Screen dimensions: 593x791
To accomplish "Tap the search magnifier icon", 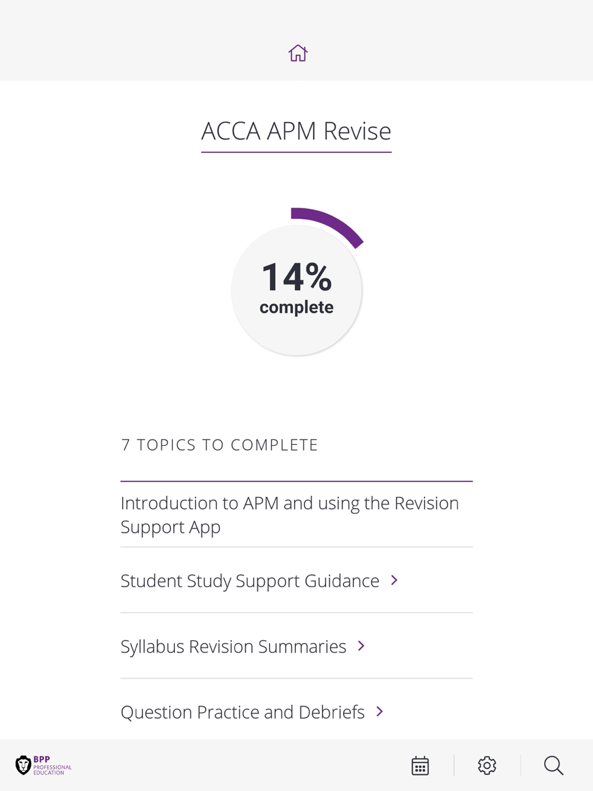I will (553, 766).
